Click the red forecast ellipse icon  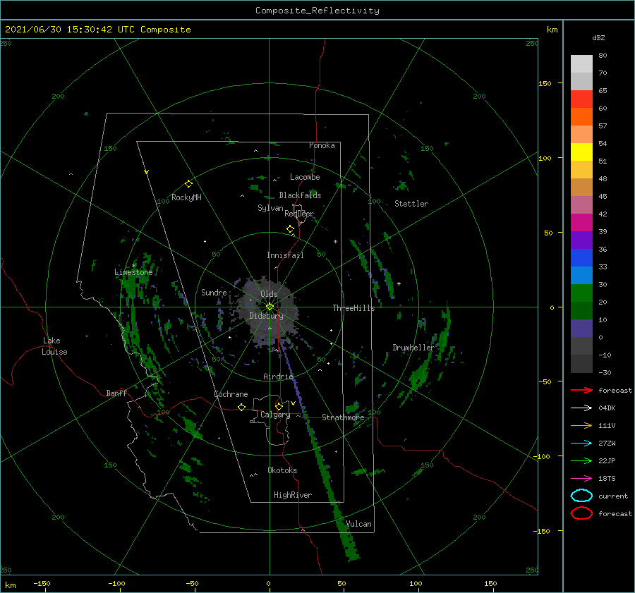tap(581, 513)
